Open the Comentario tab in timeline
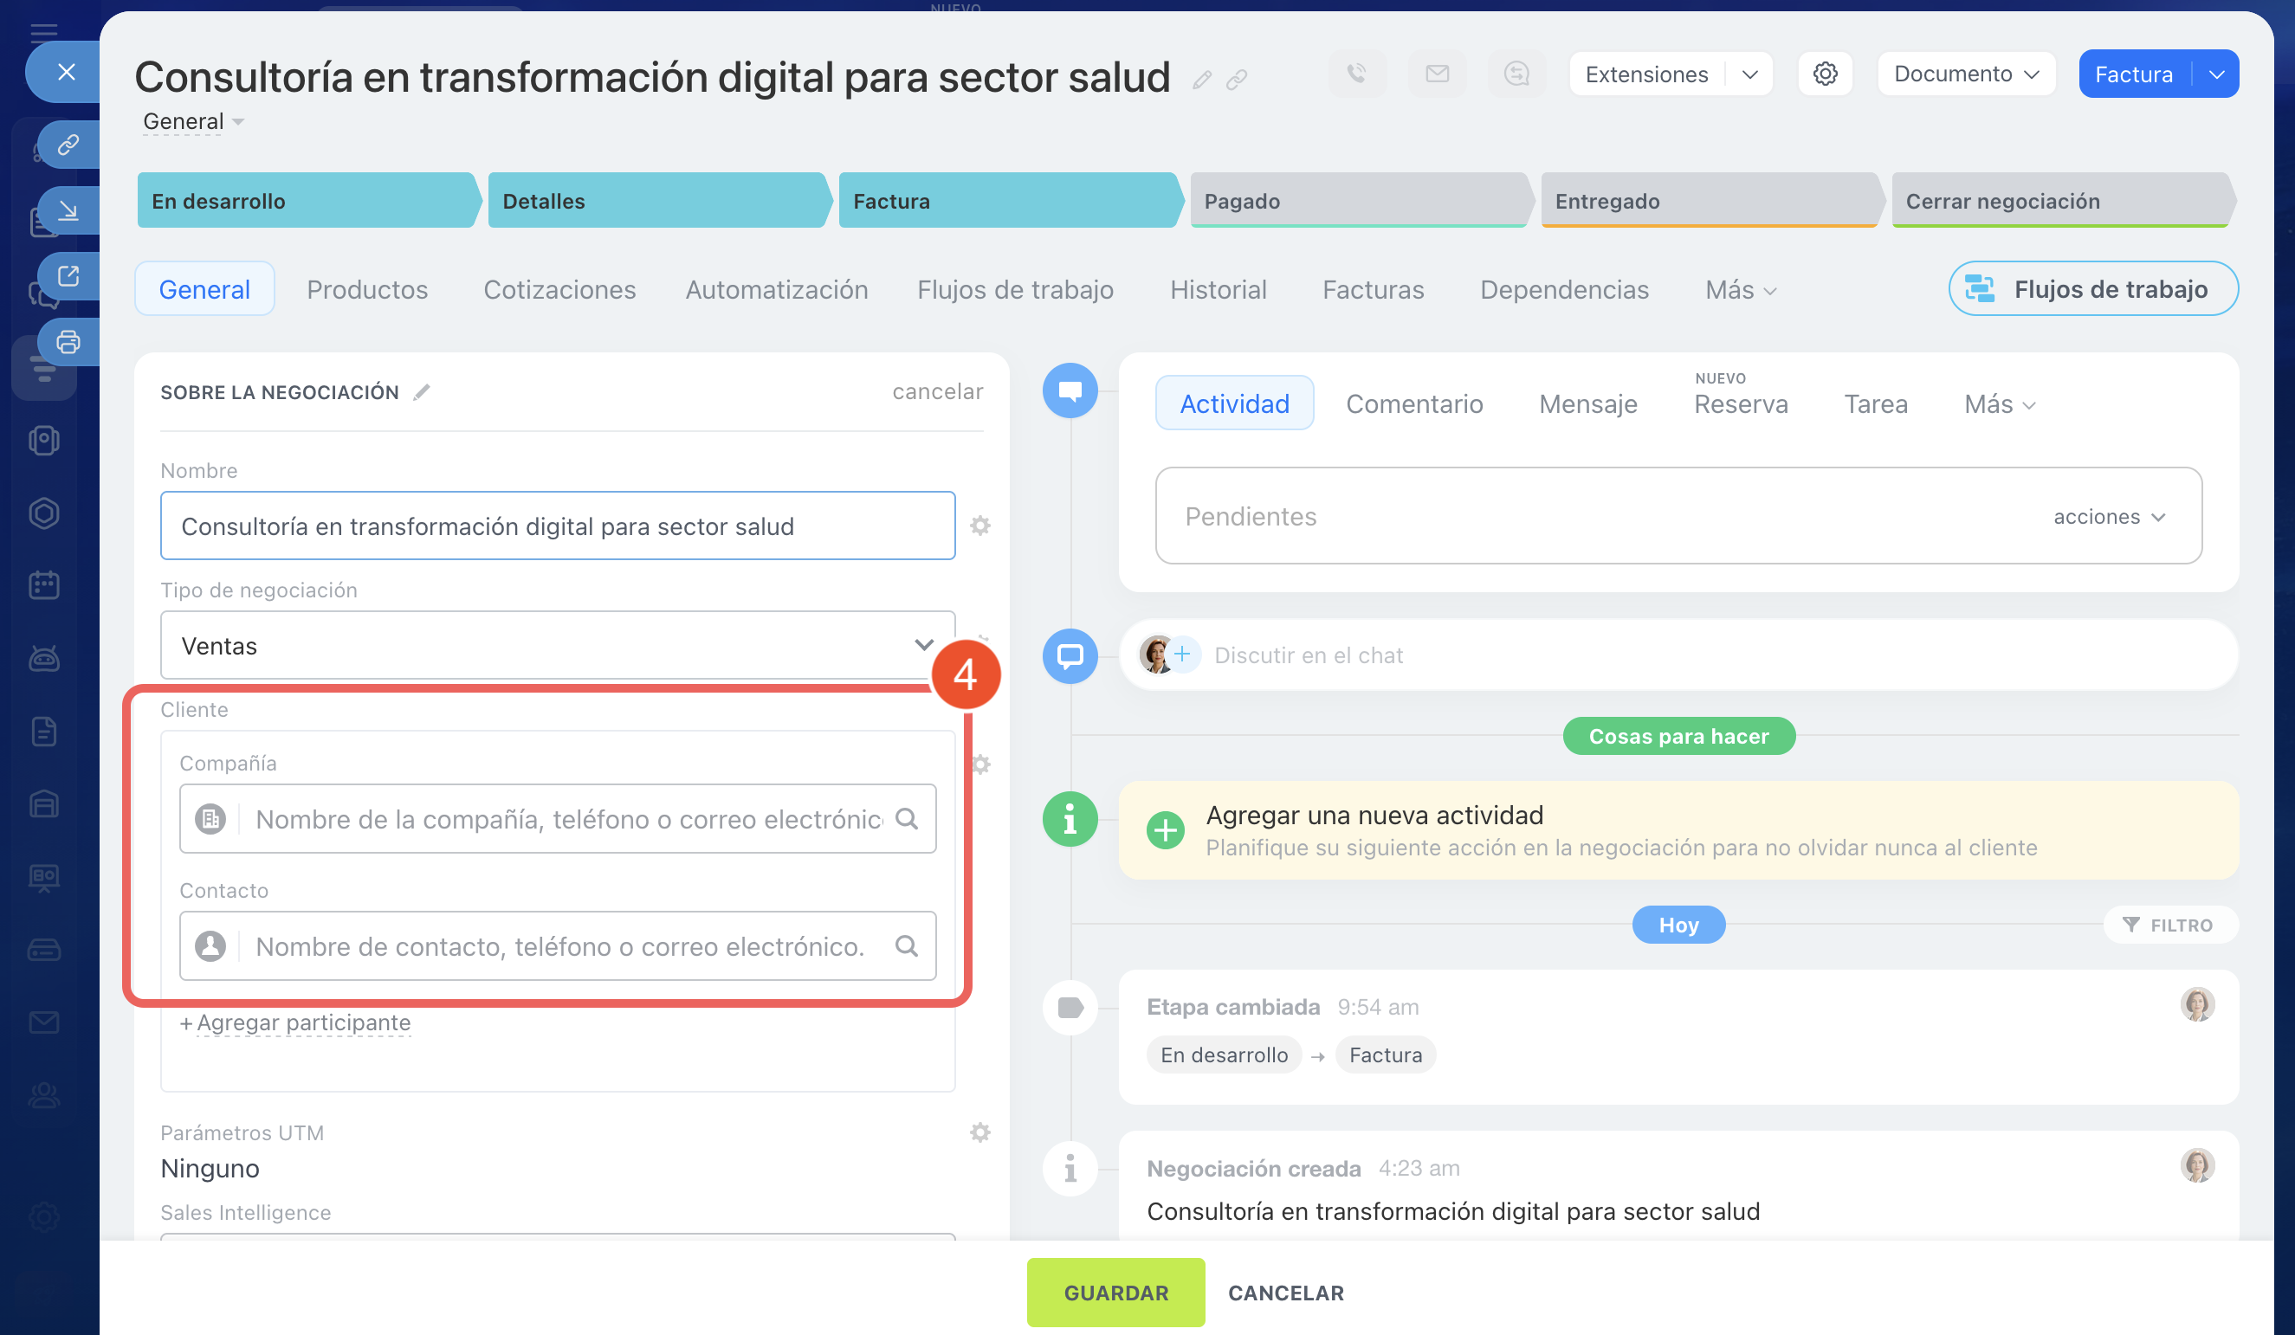2295x1335 pixels. tap(1413, 403)
